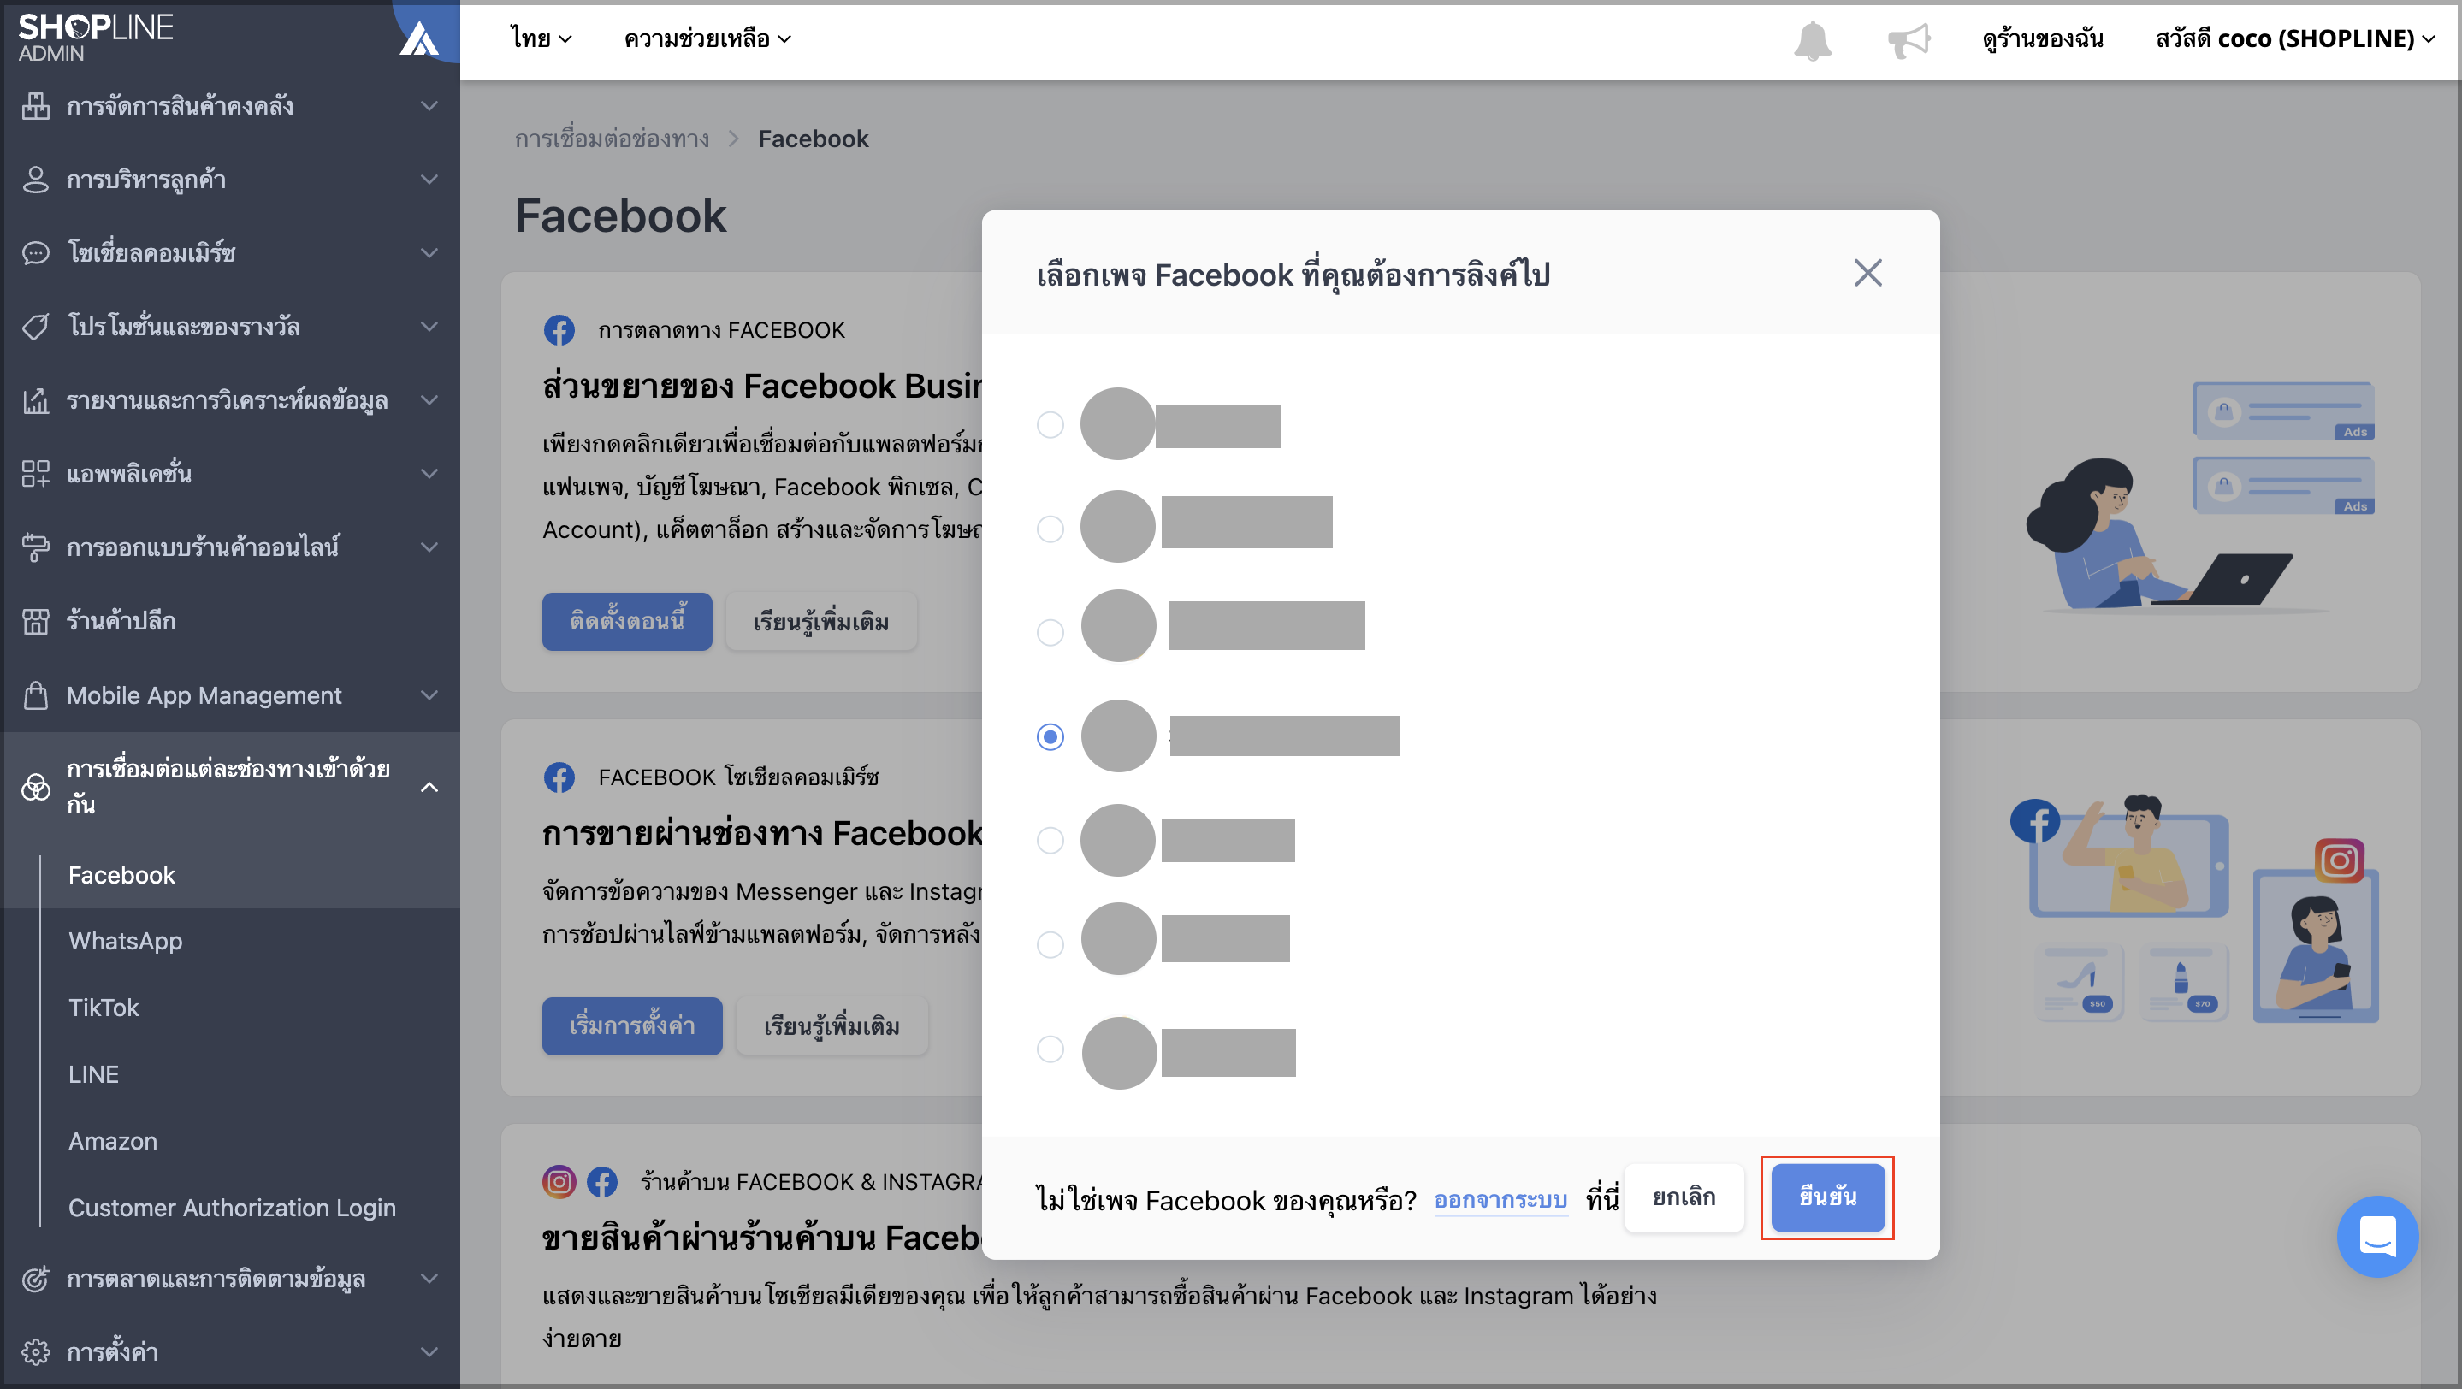Screen dimensions: 2462x1389
Task: Open the WhatsApp channel menu item
Action: 125,941
